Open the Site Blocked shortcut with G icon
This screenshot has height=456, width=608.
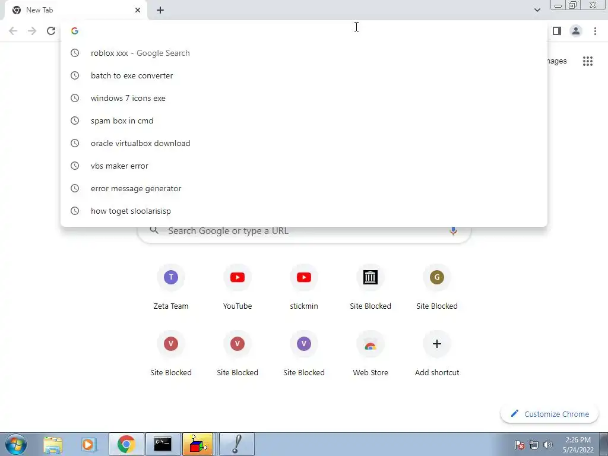pyautogui.click(x=437, y=287)
